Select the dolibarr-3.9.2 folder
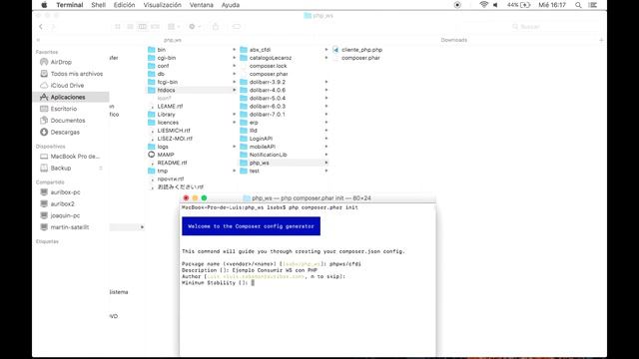The image size is (639, 359). [268, 82]
